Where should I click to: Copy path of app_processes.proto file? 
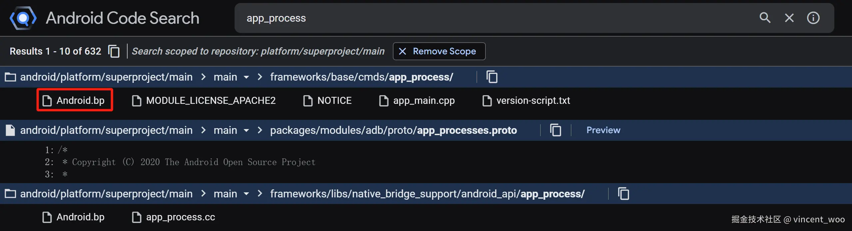click(555, 130)
